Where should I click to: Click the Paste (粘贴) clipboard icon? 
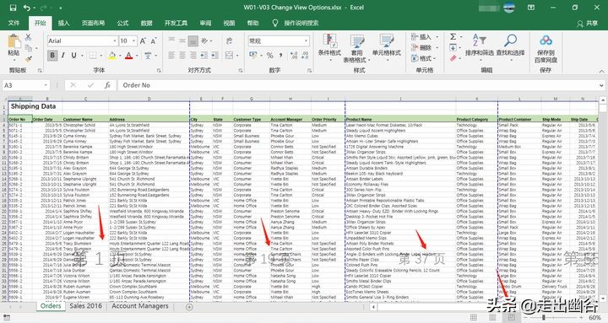14,41
